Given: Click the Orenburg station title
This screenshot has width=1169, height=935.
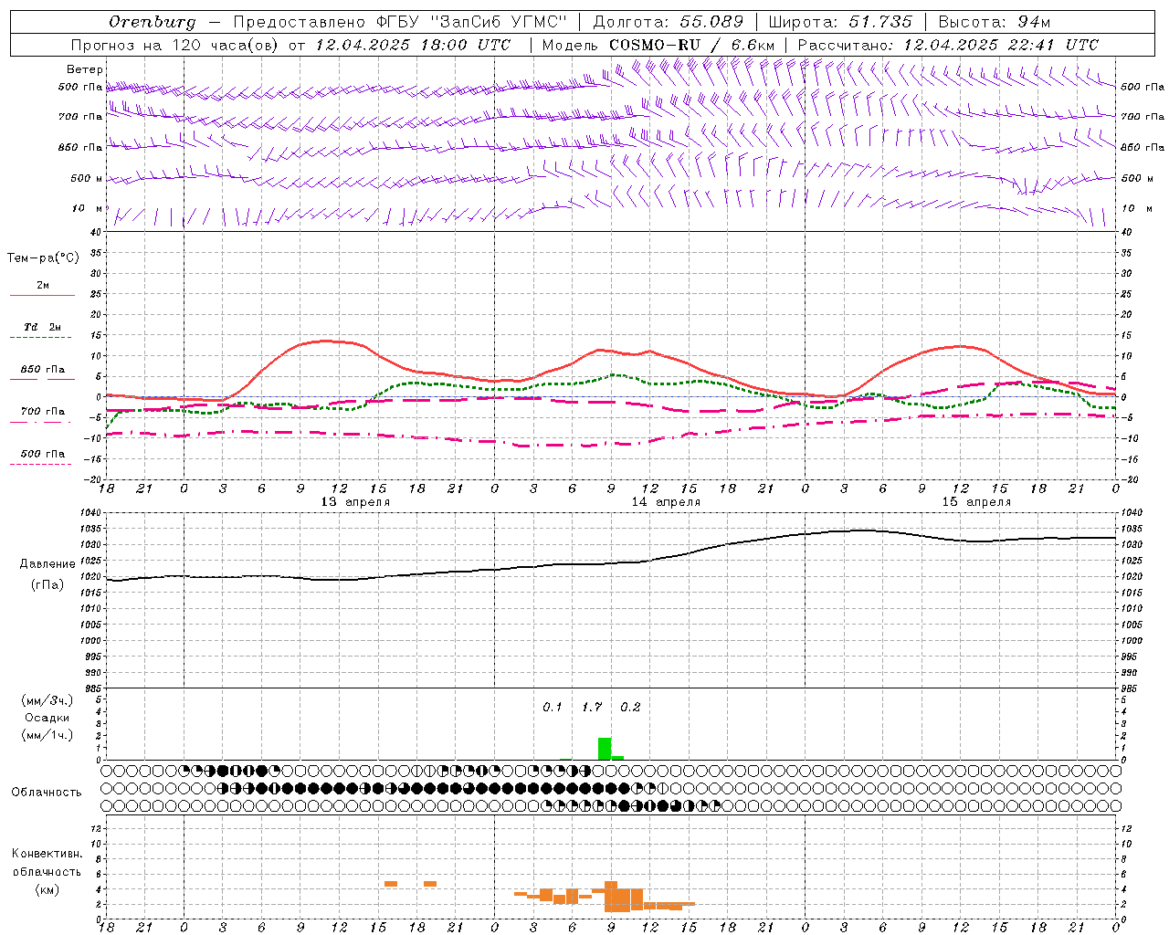Looking at the screenshot, I should coord(153,22).
